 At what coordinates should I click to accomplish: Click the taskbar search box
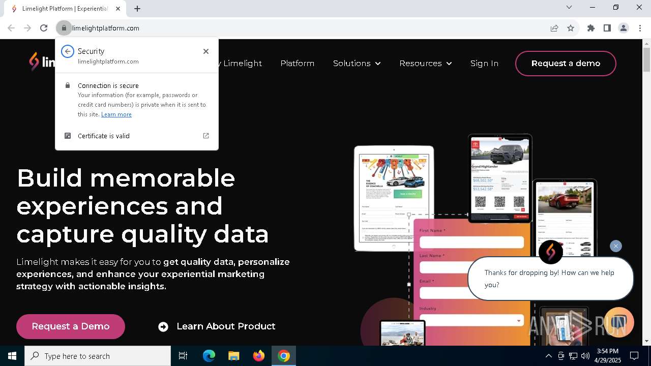click(98, 356)
